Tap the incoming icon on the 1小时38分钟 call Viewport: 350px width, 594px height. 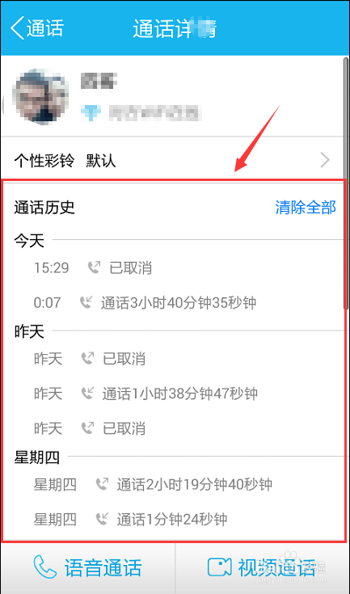[87, 394]
